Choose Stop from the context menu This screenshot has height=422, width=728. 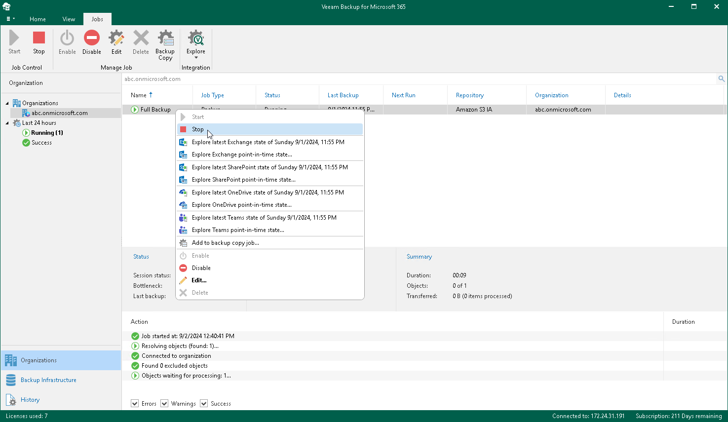click(x=270, y=129)
